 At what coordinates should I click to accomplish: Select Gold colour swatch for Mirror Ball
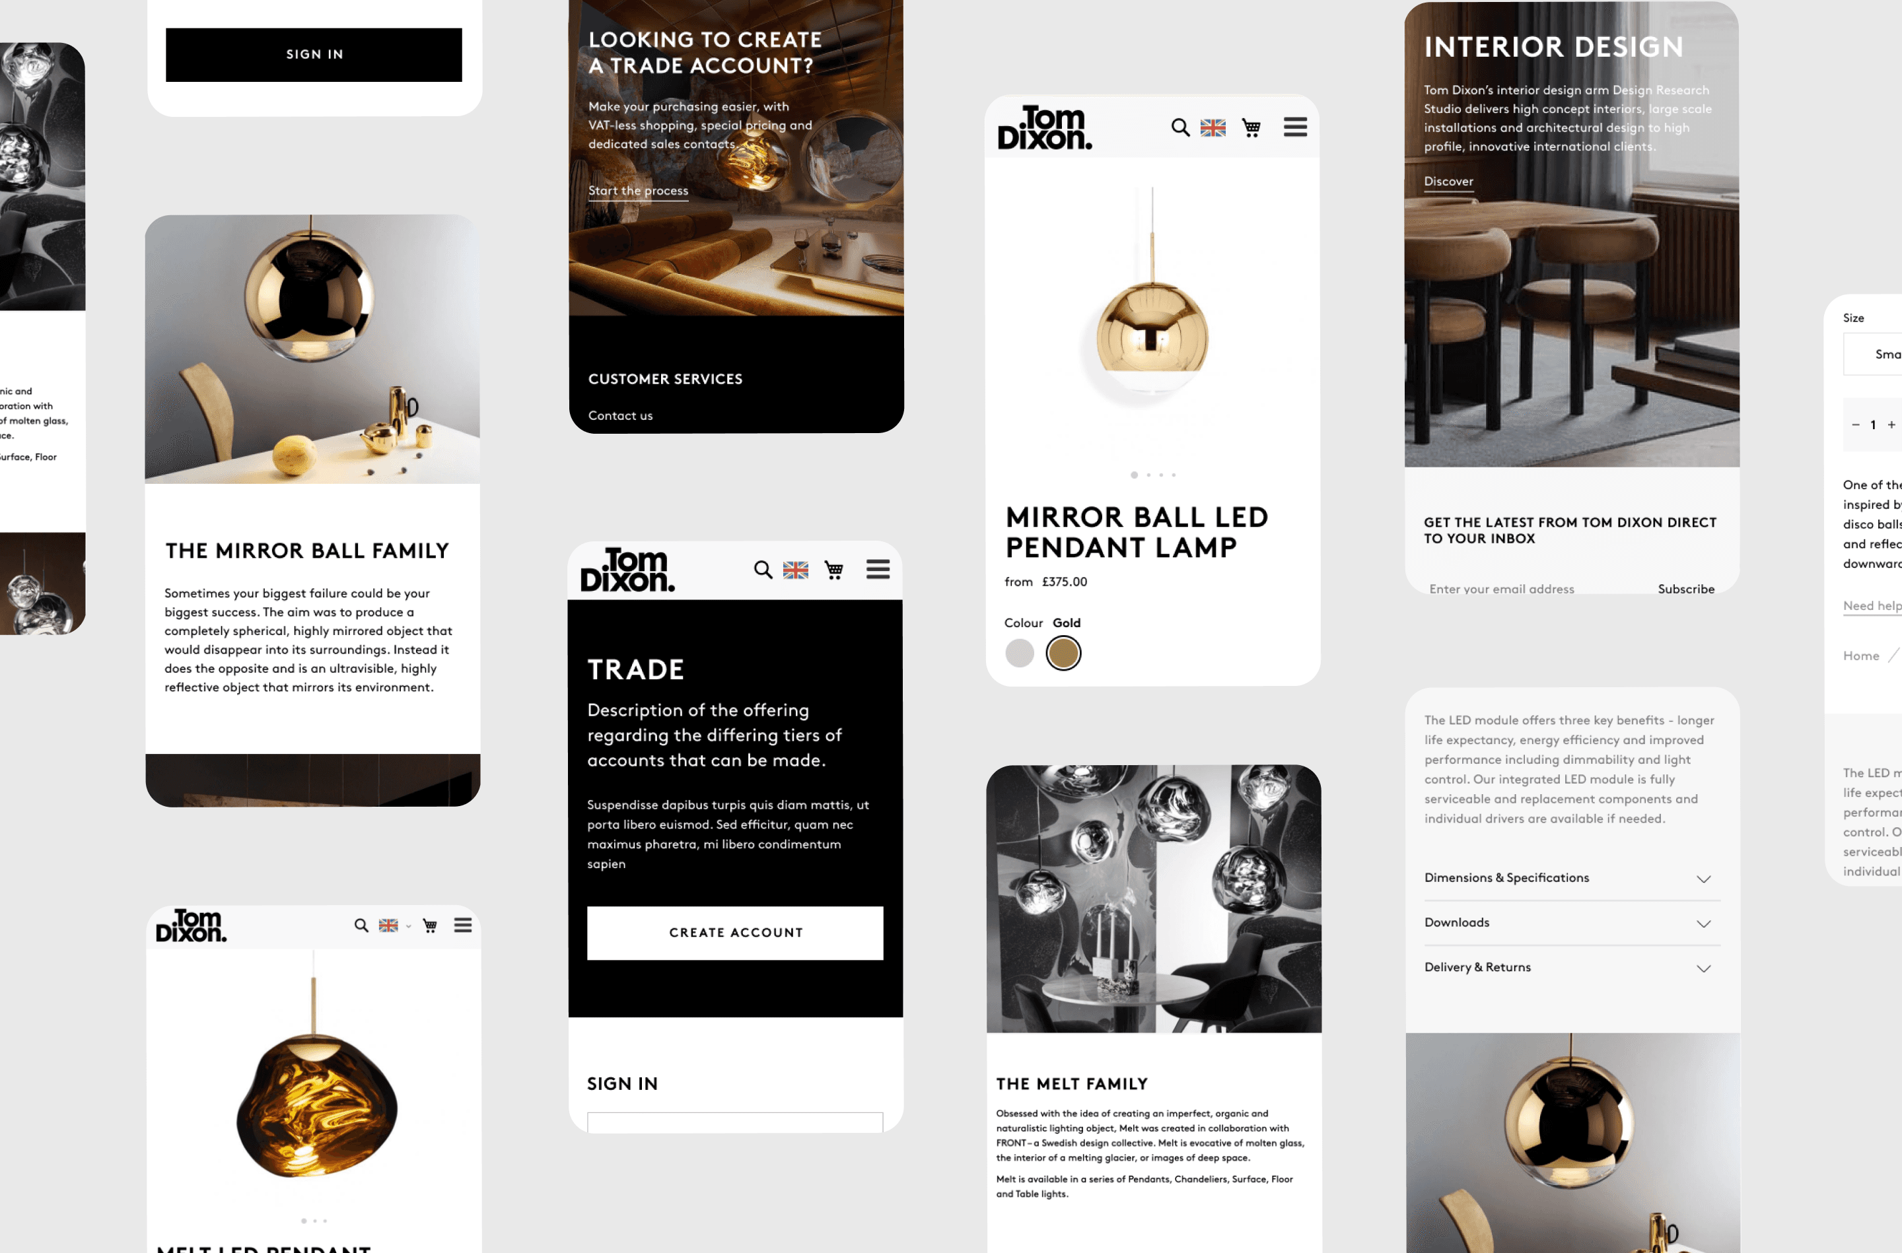coord(1066,652)
